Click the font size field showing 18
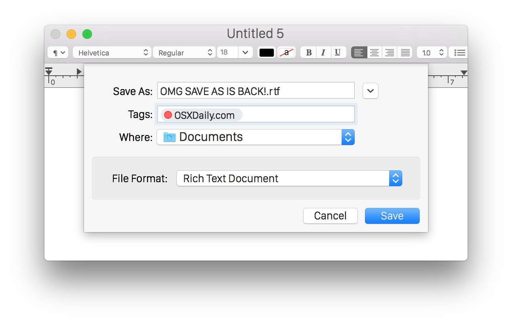The height and width of the screenshot is (324, 512). tap(227, 53)
